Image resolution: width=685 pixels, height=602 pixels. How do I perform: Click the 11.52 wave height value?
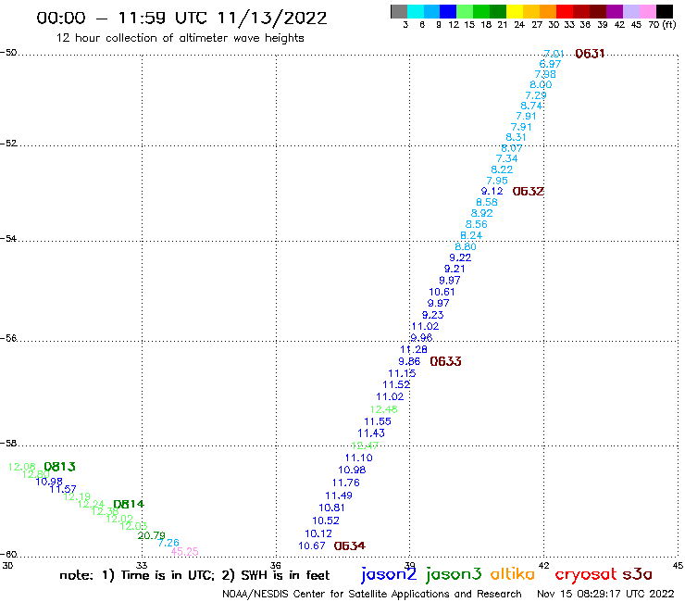pyautogui.click(x=396, y=384)
